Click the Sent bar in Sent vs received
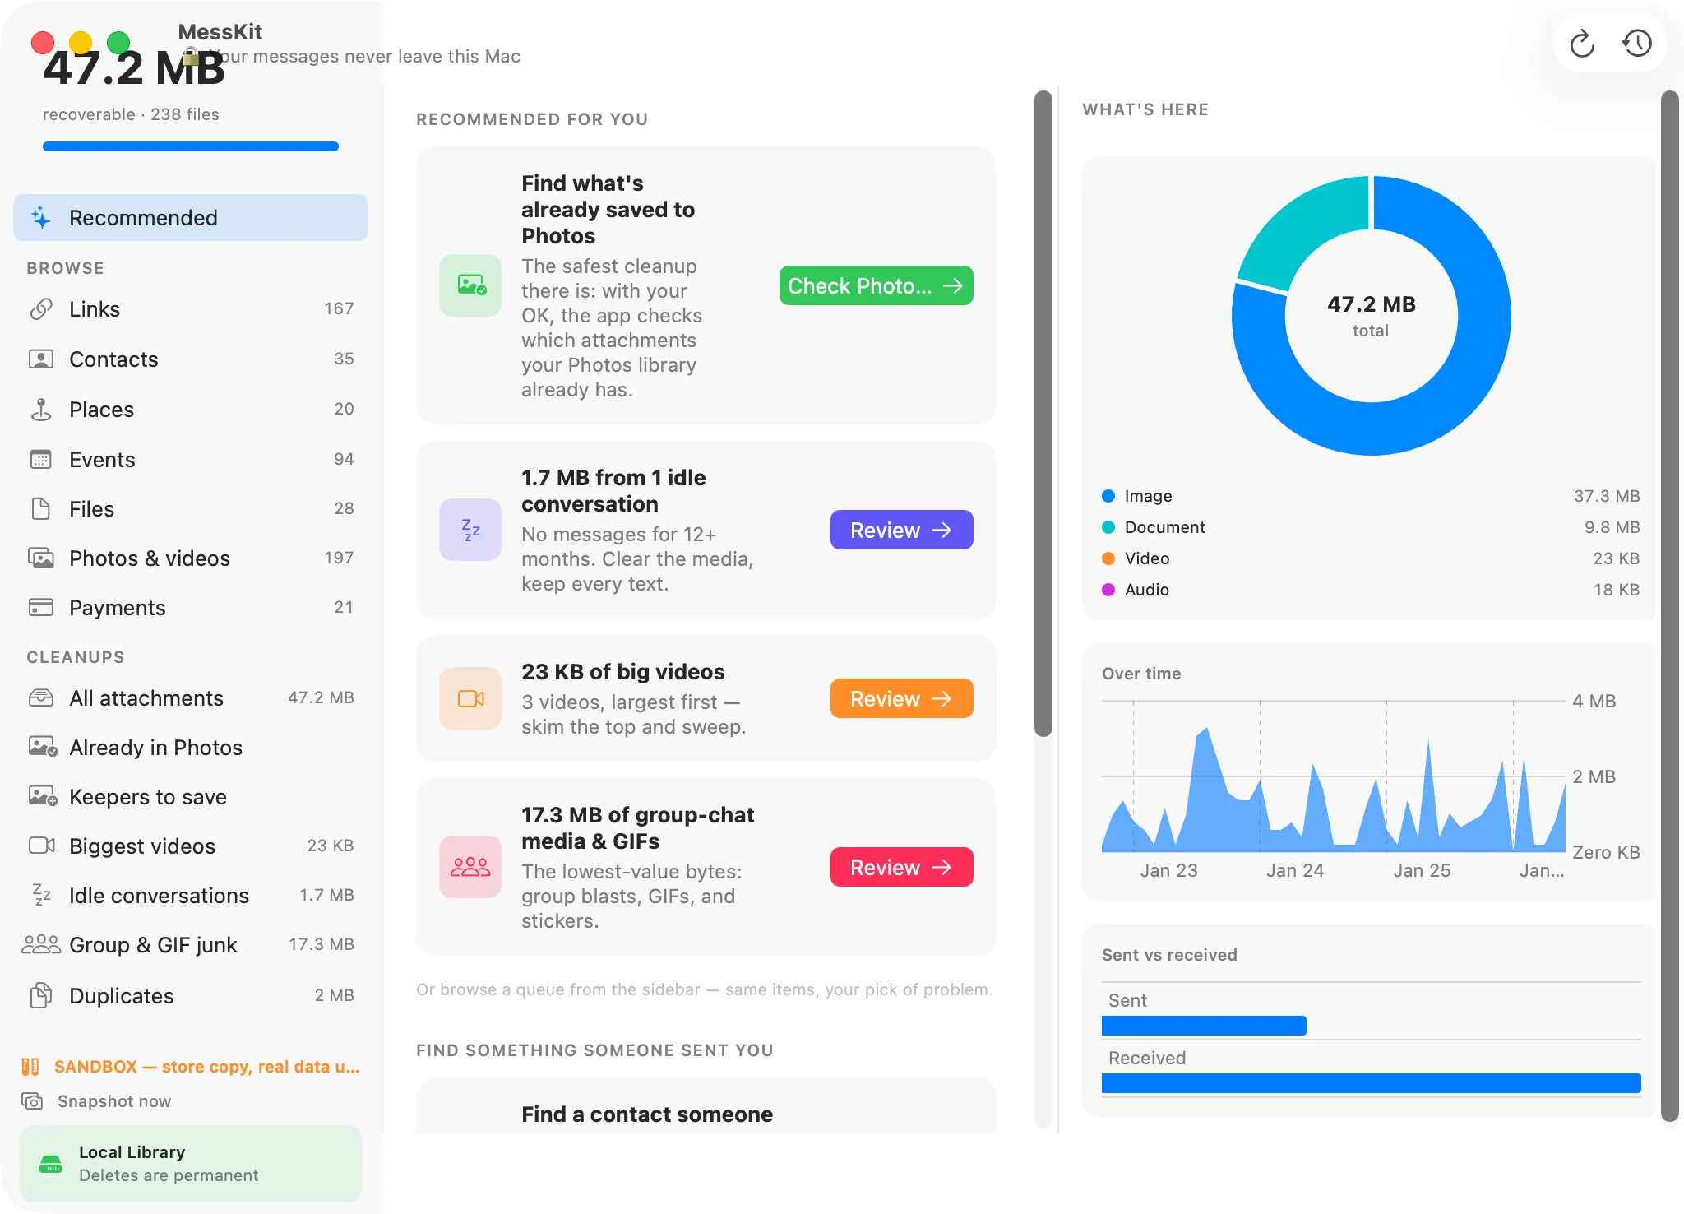1684x1214 pixels. tap(1204, 1026)
